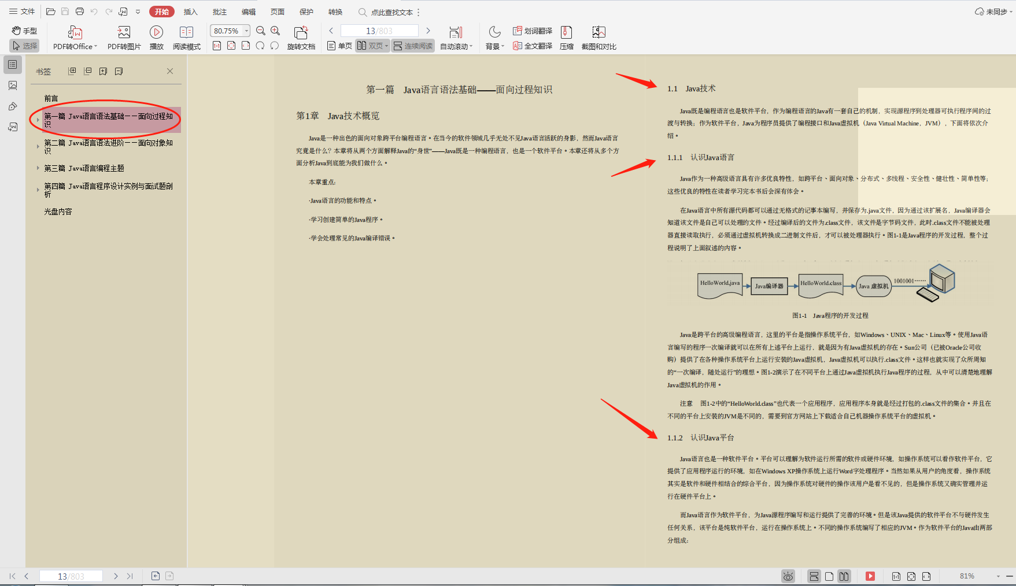The width and height of the screenshot is (1016, 586).
Task: Select the 开始 tab
Action: pyautogui.click(x=162, y=12)
